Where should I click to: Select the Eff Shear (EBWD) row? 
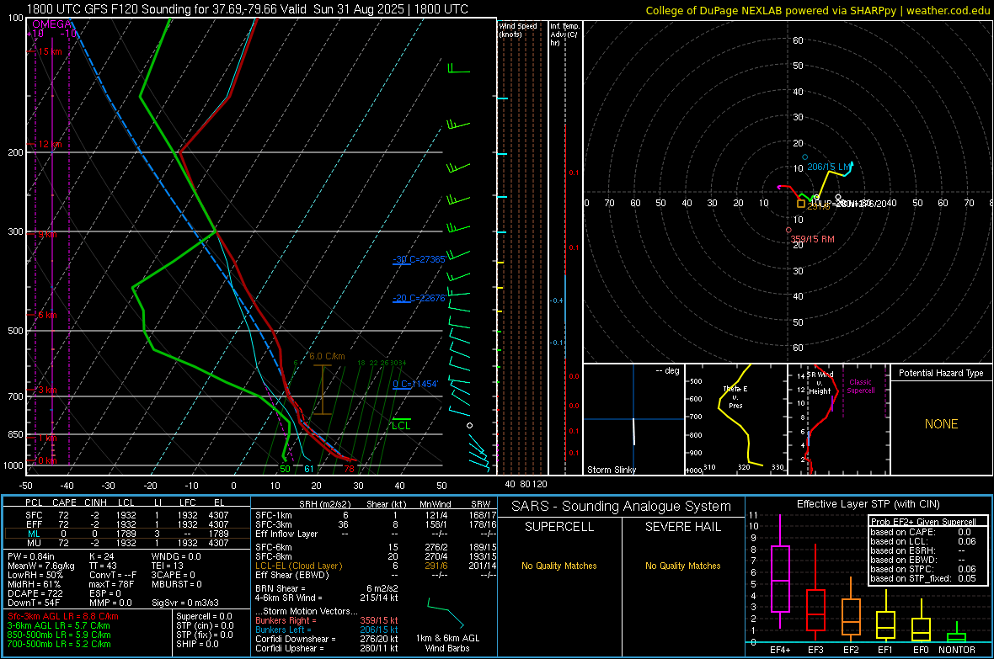click(x=376, y=575)
